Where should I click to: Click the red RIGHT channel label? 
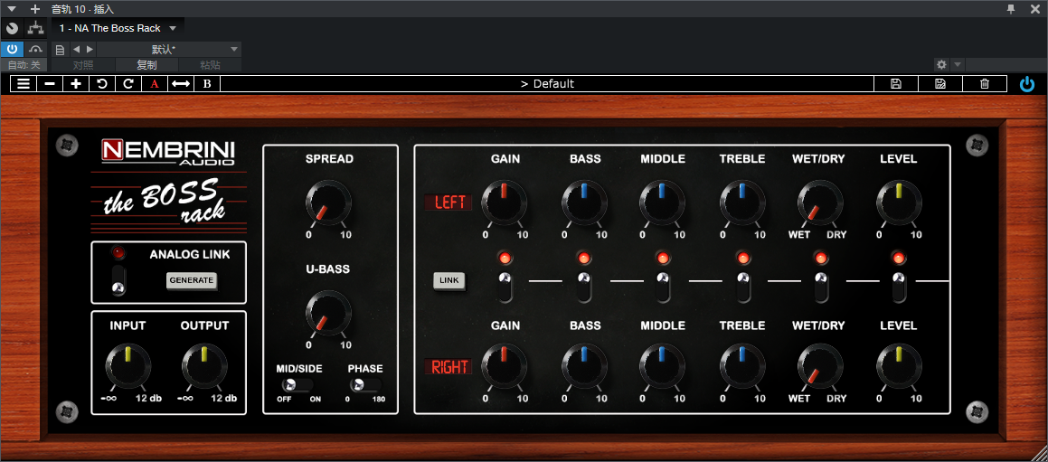point(448,366)
